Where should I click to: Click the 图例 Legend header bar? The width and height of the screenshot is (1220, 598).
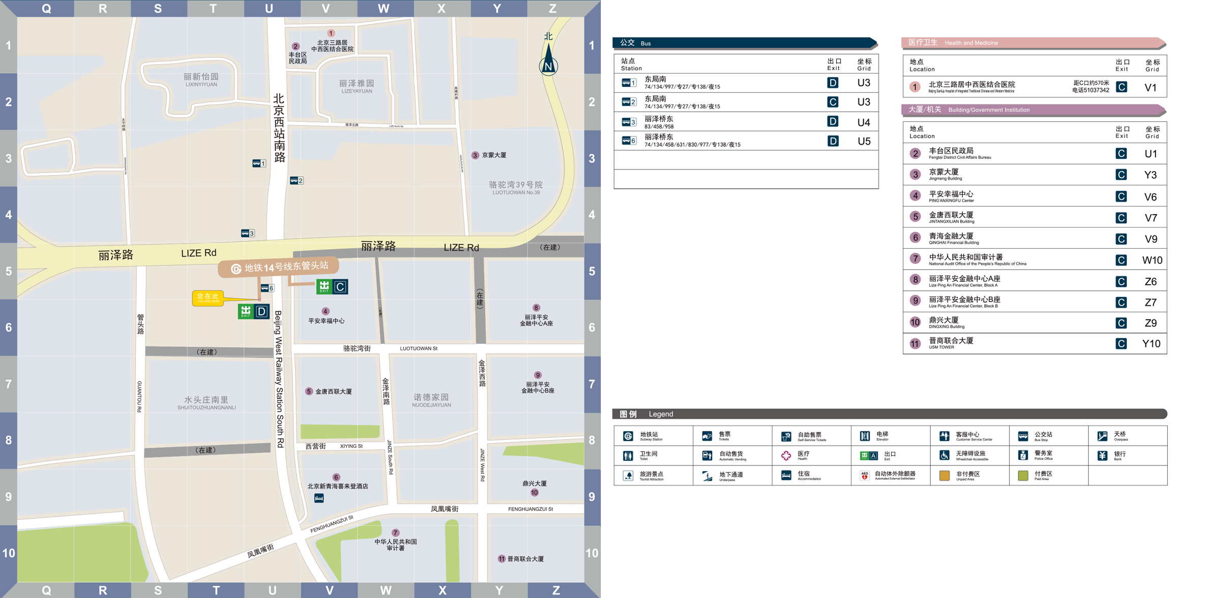890,414
